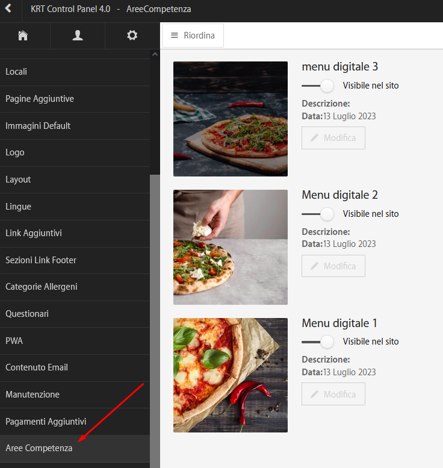Select Manutenzione in the sidebar
This screenshot has height=468, width=443.
point(75,395)
